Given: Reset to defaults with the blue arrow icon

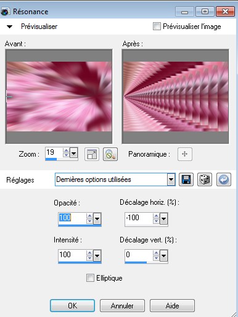Looking at the screenshot, I should point(224,179).
